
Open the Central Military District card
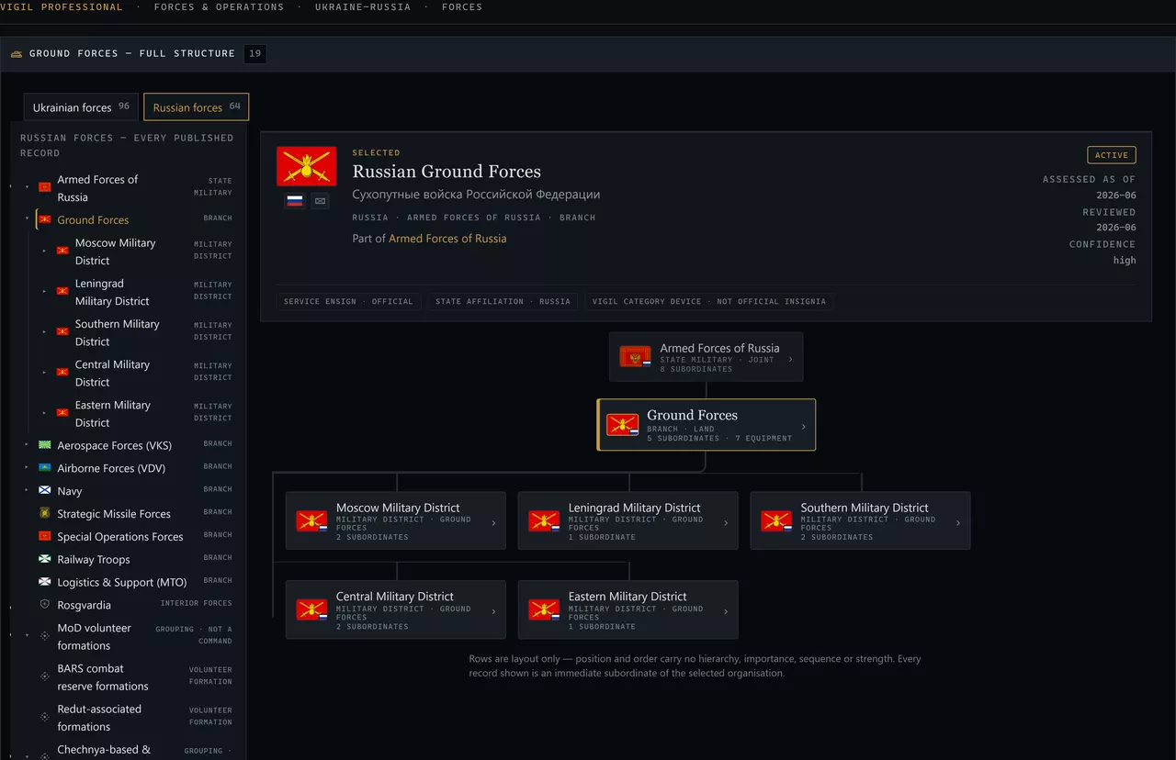click(x=396, y=610)
